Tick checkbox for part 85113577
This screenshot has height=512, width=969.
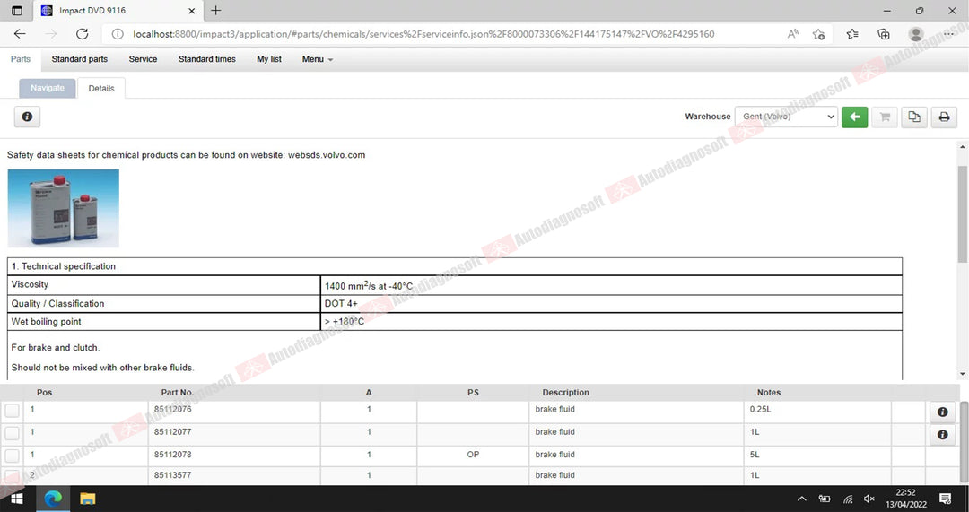click(12, 476)
